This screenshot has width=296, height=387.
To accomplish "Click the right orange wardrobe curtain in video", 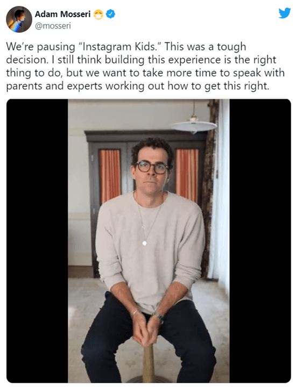I will pos(187,175).
